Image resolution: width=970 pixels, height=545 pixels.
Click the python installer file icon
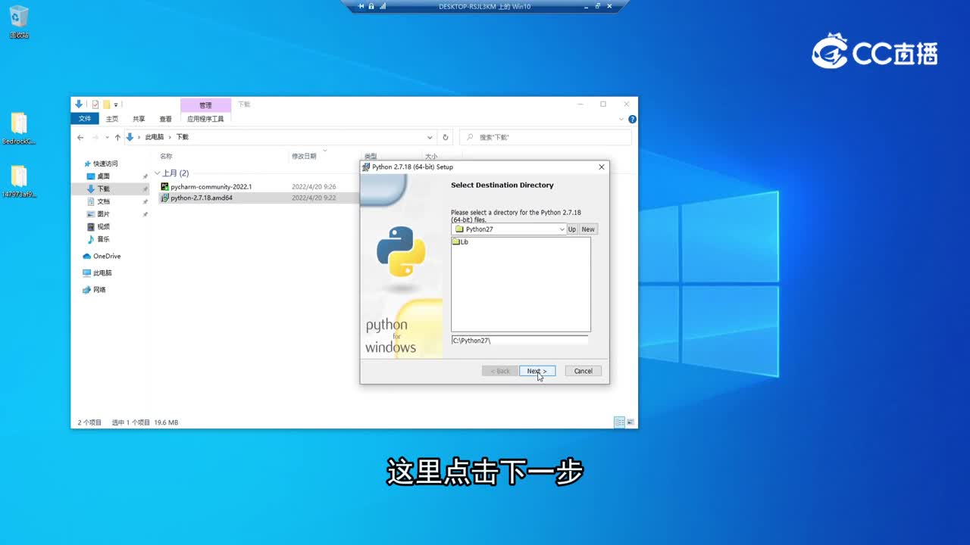click(164, 198)
